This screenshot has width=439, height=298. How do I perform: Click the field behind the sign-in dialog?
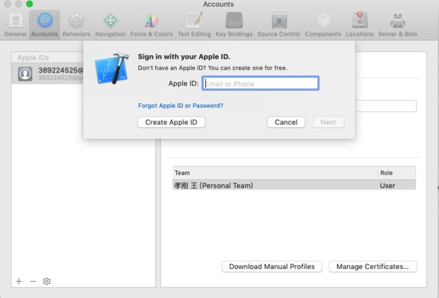point(386,106)
